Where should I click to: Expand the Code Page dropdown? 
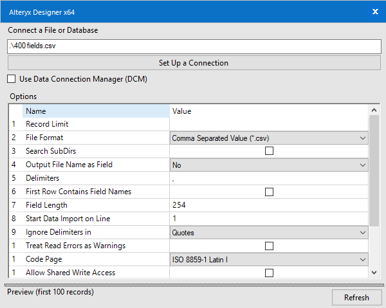pyautogui.click(x=268, y=259)
